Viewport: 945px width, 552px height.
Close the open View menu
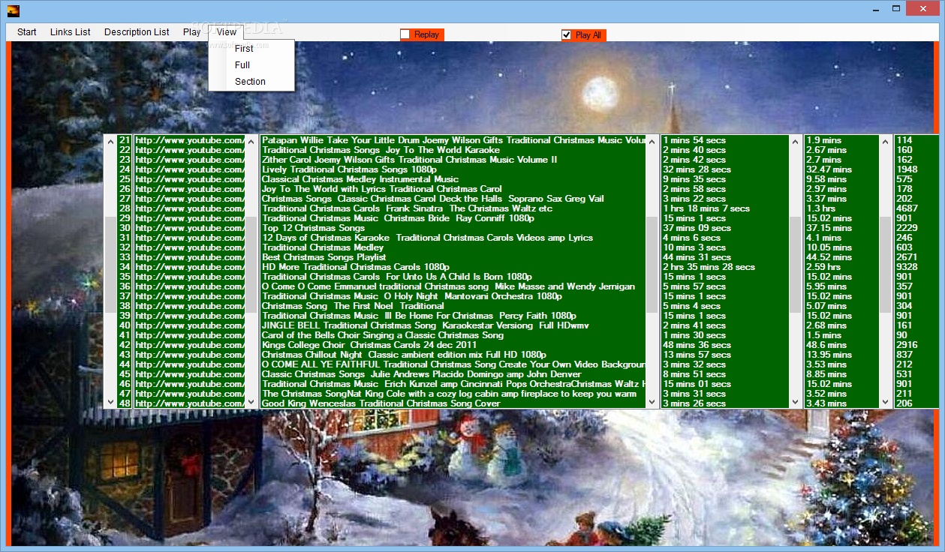[x=226, y=32]
